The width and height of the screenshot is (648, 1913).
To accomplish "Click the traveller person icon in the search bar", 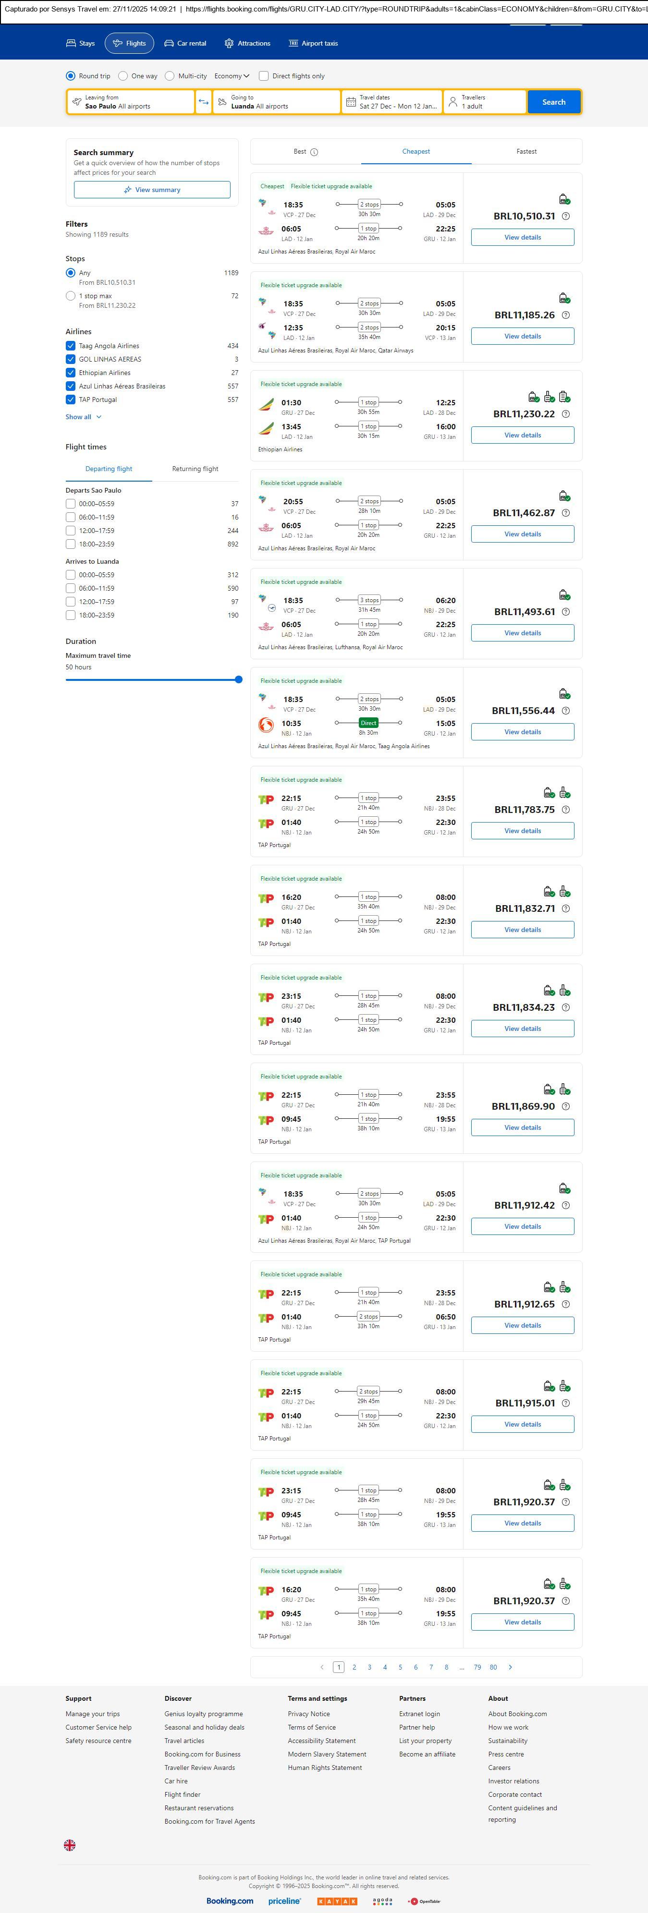I will pyautogui.click(x=452, y=102).
